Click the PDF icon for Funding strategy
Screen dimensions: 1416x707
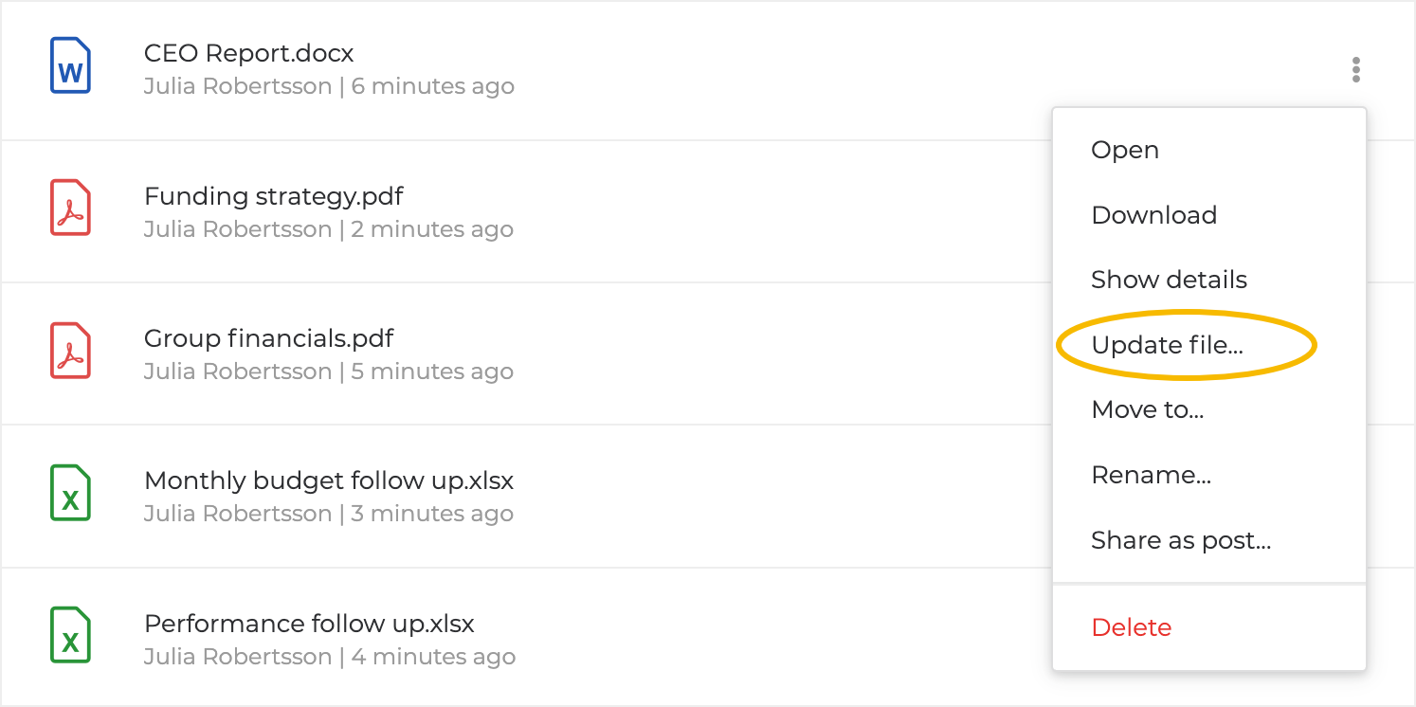(x=70, y=208)
